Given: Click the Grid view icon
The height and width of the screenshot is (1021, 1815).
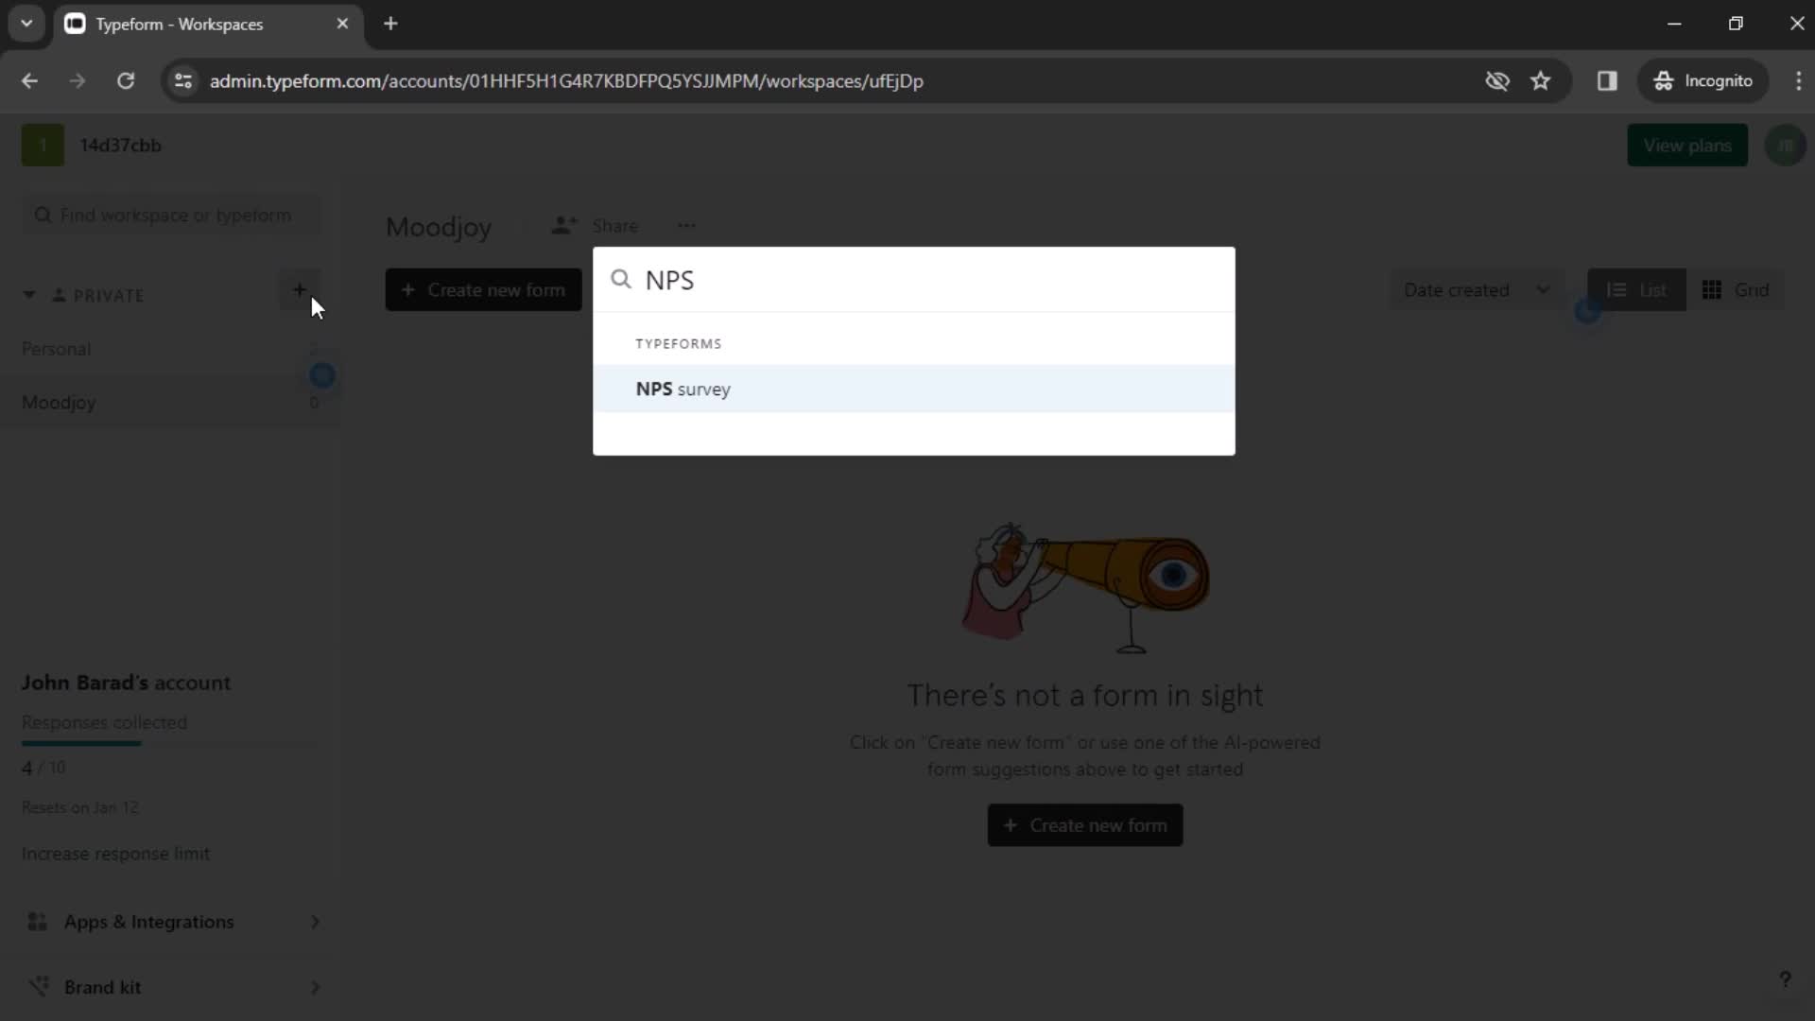Looking at the screenshot, I should [x=1713, y=289].
